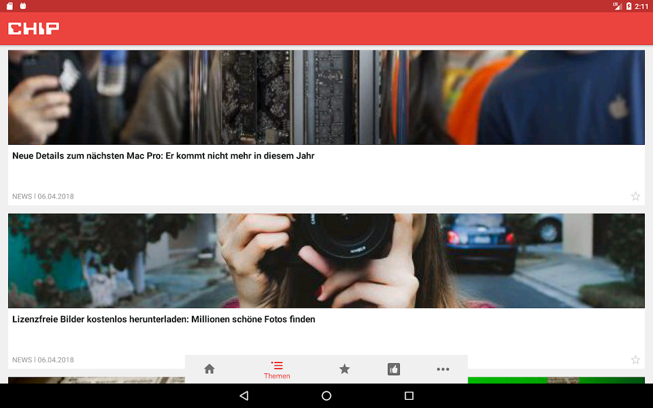Open the favorites star tab

tap(345, 369)
